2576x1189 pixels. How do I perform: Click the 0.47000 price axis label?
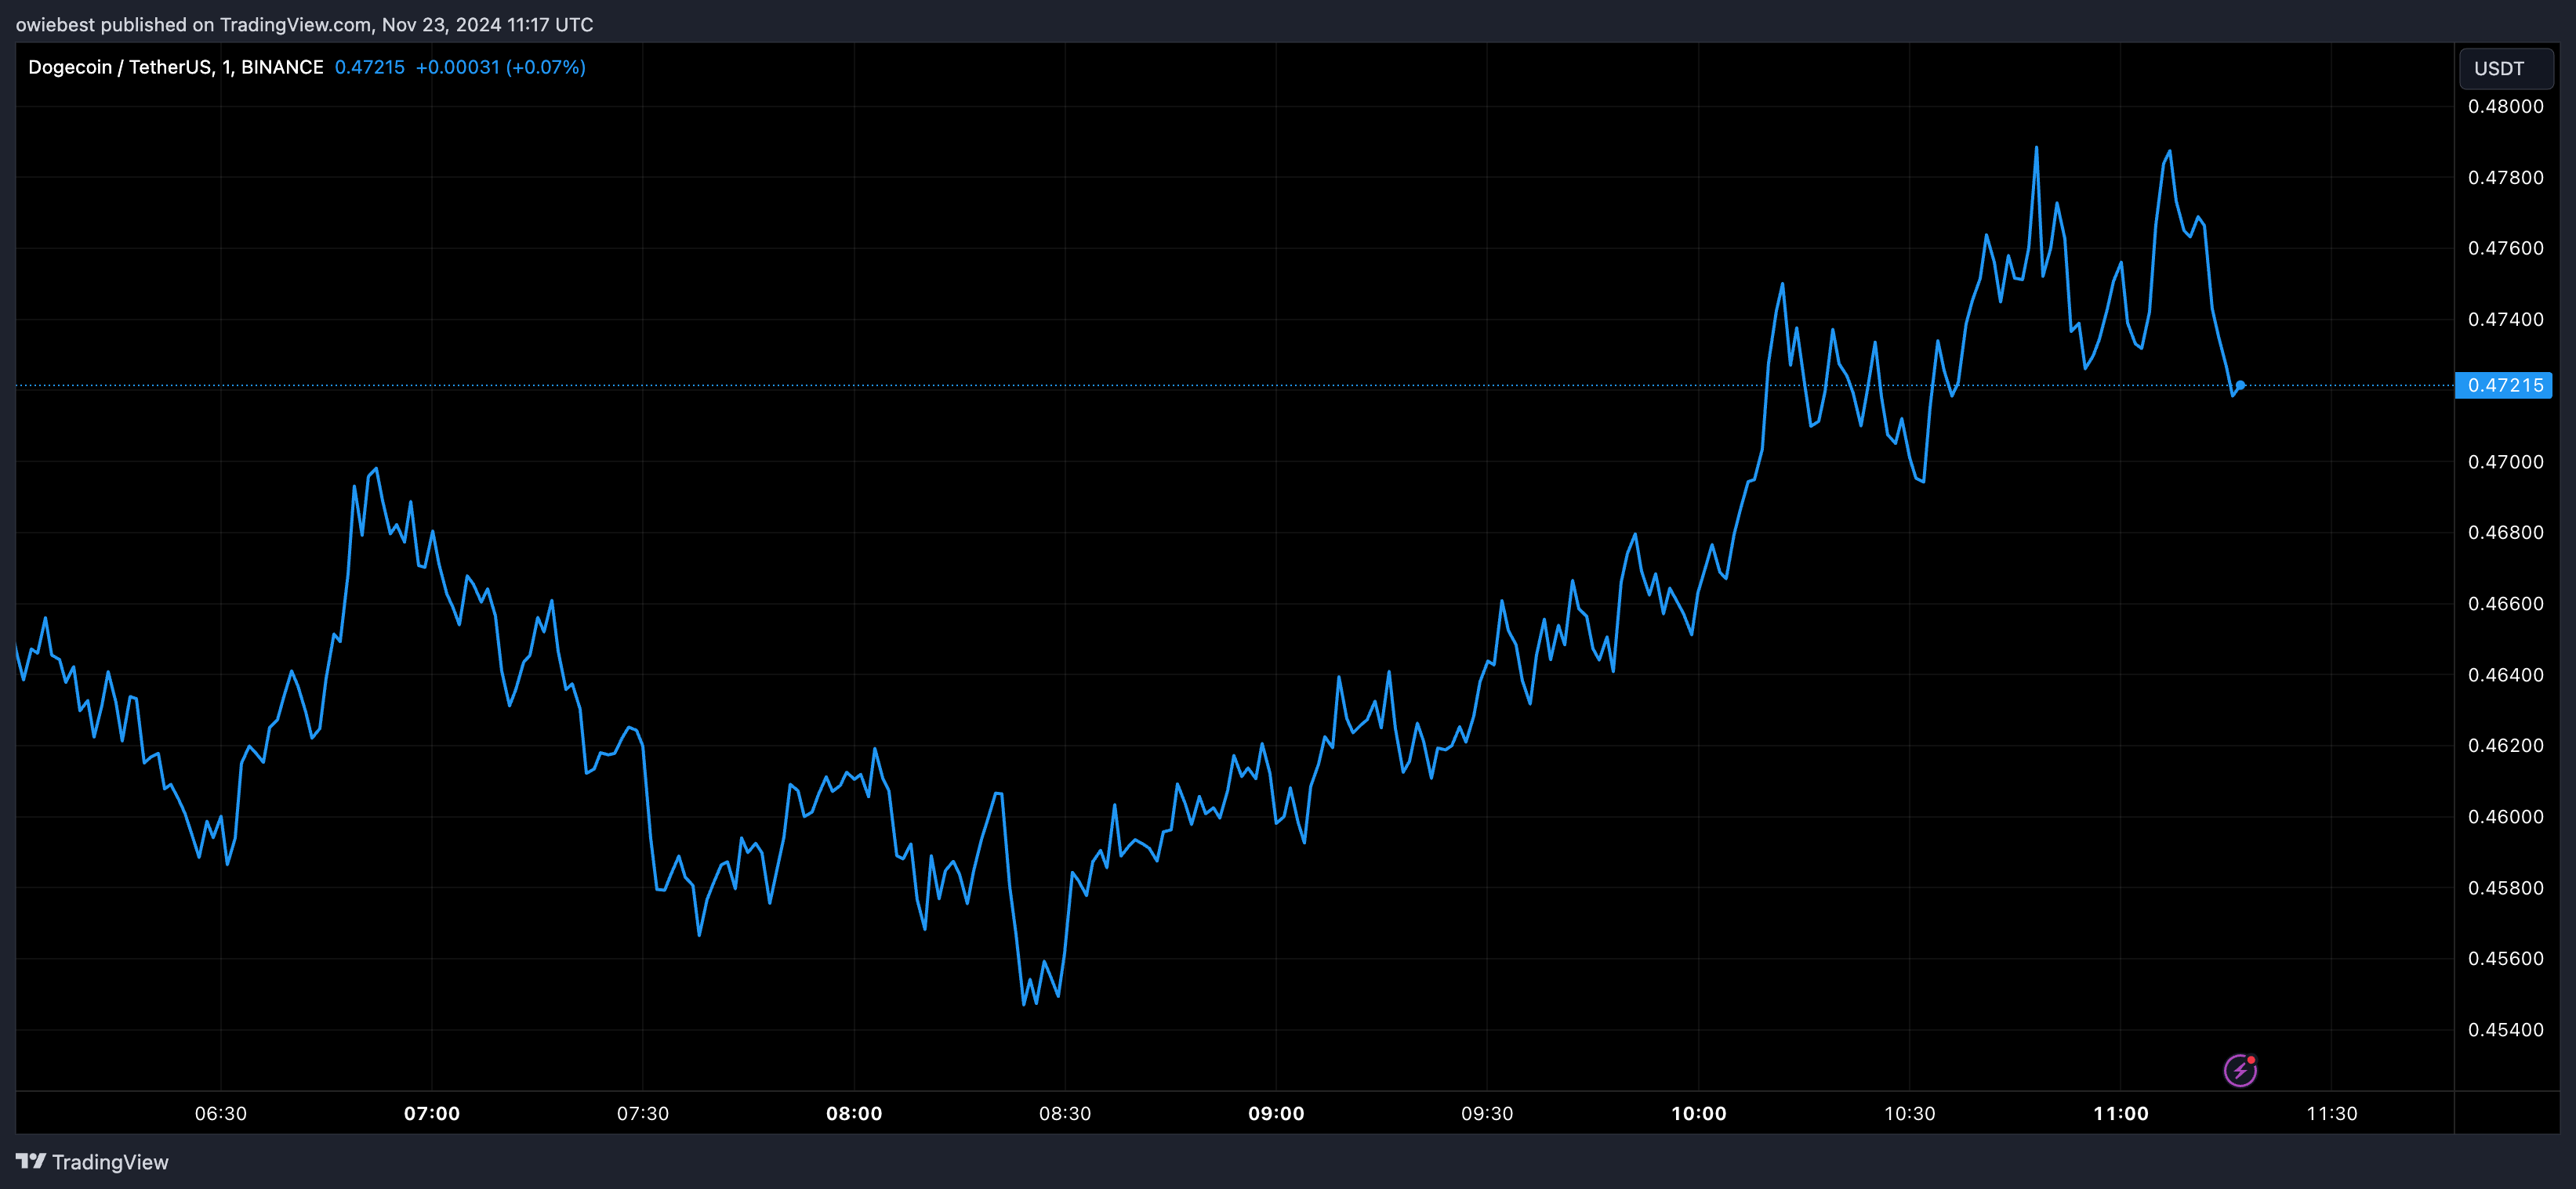[2505, 461]
